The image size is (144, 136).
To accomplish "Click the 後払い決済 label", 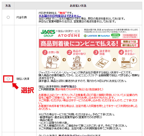I will [23, 79].
